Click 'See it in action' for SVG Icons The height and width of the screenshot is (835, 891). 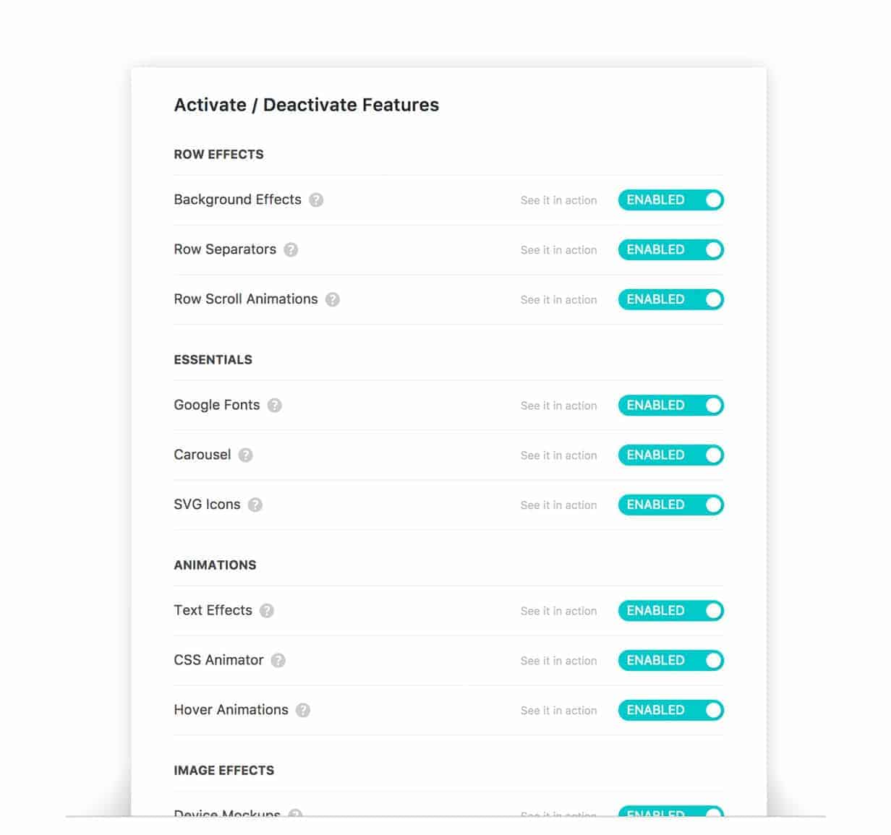559,505
